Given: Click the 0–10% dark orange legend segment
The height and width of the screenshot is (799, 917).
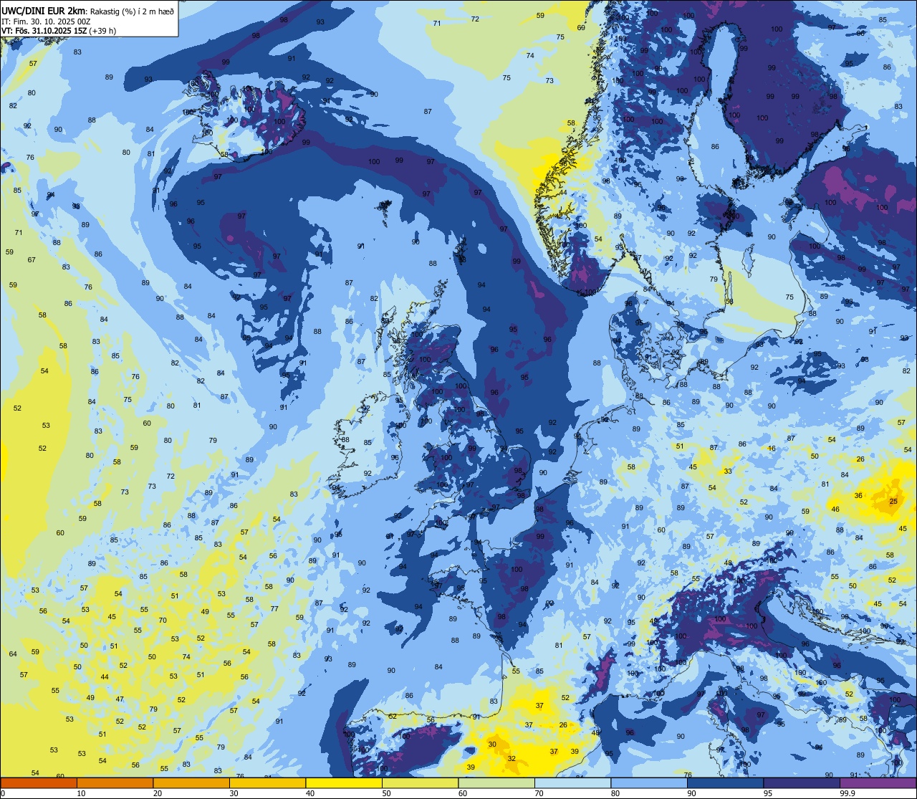Looking at the screenshot, I should point(39,783).
